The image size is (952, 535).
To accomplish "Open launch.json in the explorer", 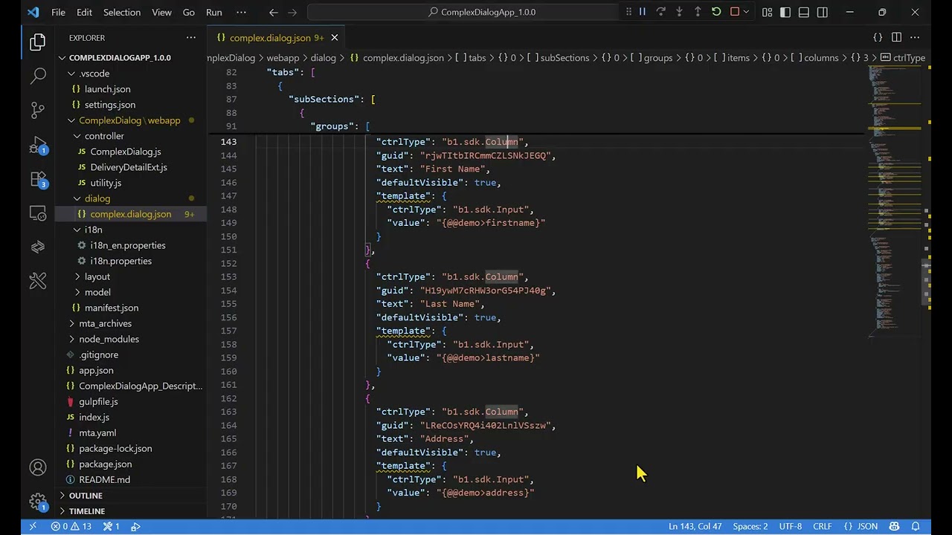I will [x=131, y=89].
